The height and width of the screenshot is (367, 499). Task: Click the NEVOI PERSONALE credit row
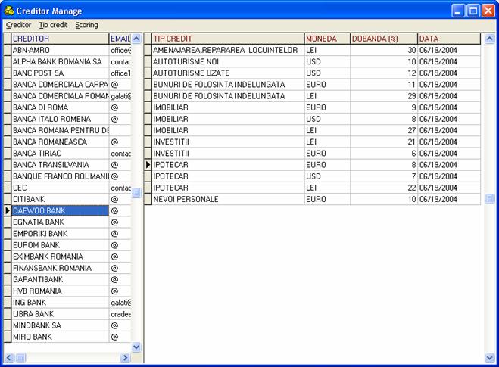pos(228,199)
